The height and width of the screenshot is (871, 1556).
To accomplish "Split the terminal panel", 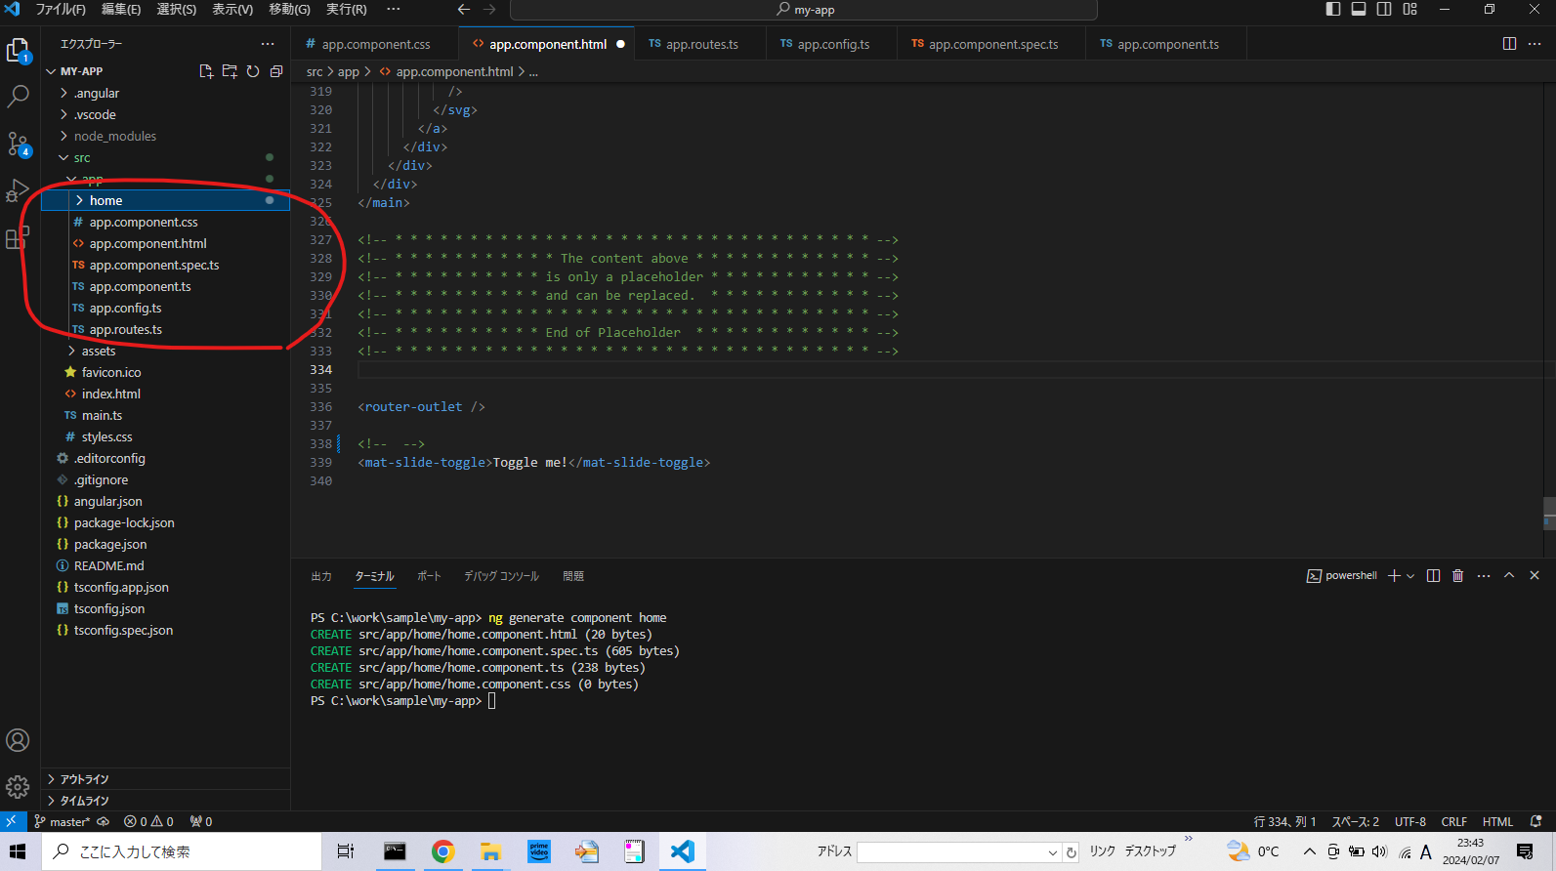I will 1433,576.
